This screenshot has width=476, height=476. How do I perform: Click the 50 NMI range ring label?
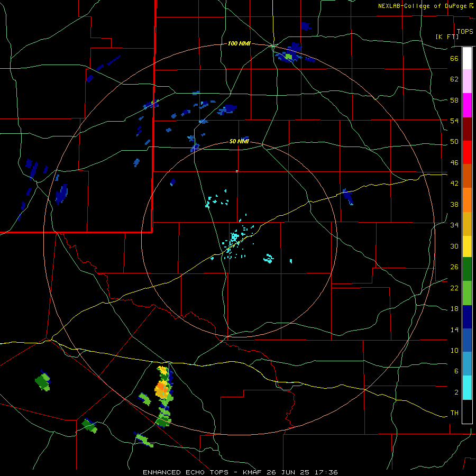pos(239,141)
